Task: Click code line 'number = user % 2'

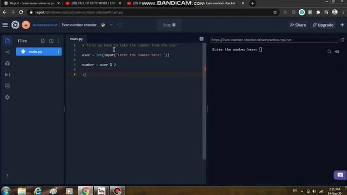Action: [99, 65]
